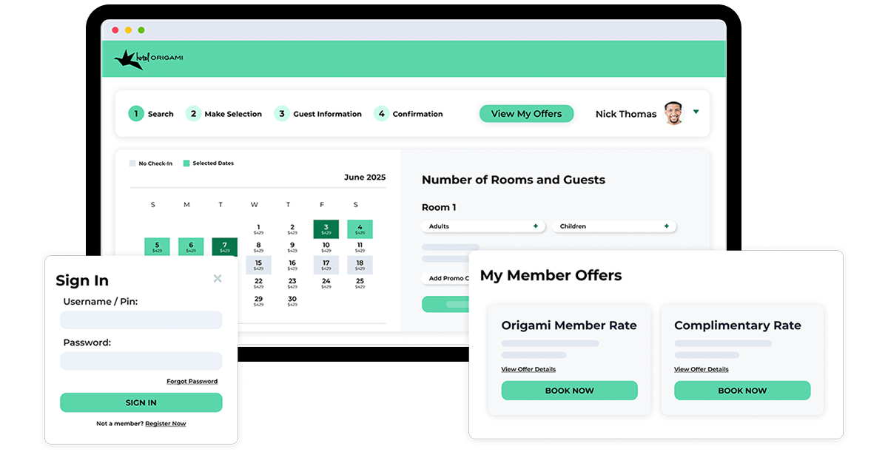
Task: Select June 4 on the calendar
Action: click(360, 229)
